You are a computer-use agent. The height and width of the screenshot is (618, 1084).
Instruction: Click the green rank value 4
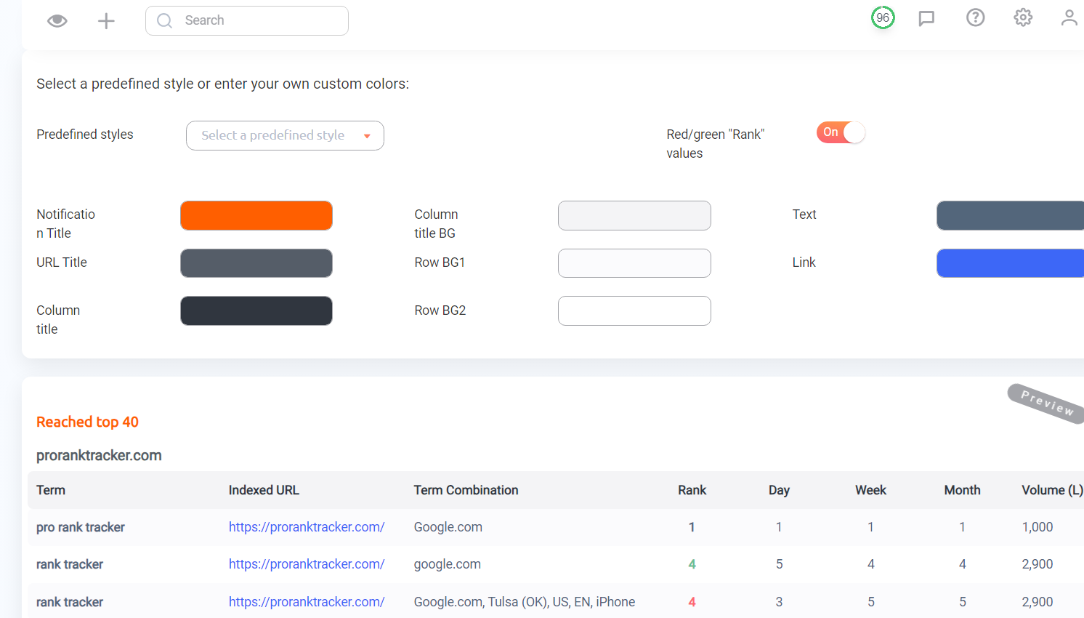click(692, 564)
